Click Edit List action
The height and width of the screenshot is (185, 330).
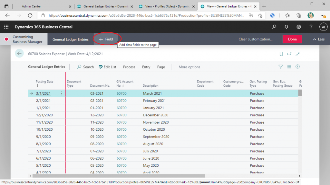coord(107,67)
